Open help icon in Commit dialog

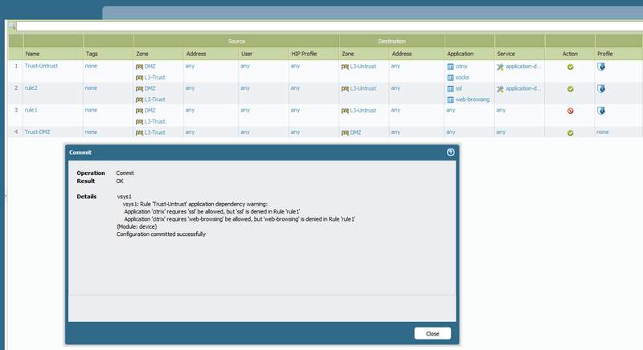pos(450,153)
